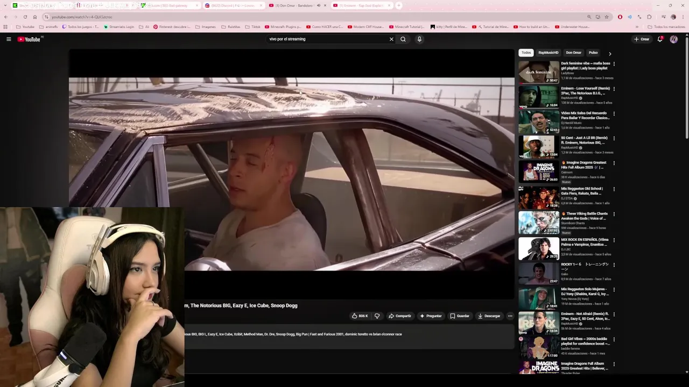Open options for Eminem Lose Yourself video

coord(614,89)
